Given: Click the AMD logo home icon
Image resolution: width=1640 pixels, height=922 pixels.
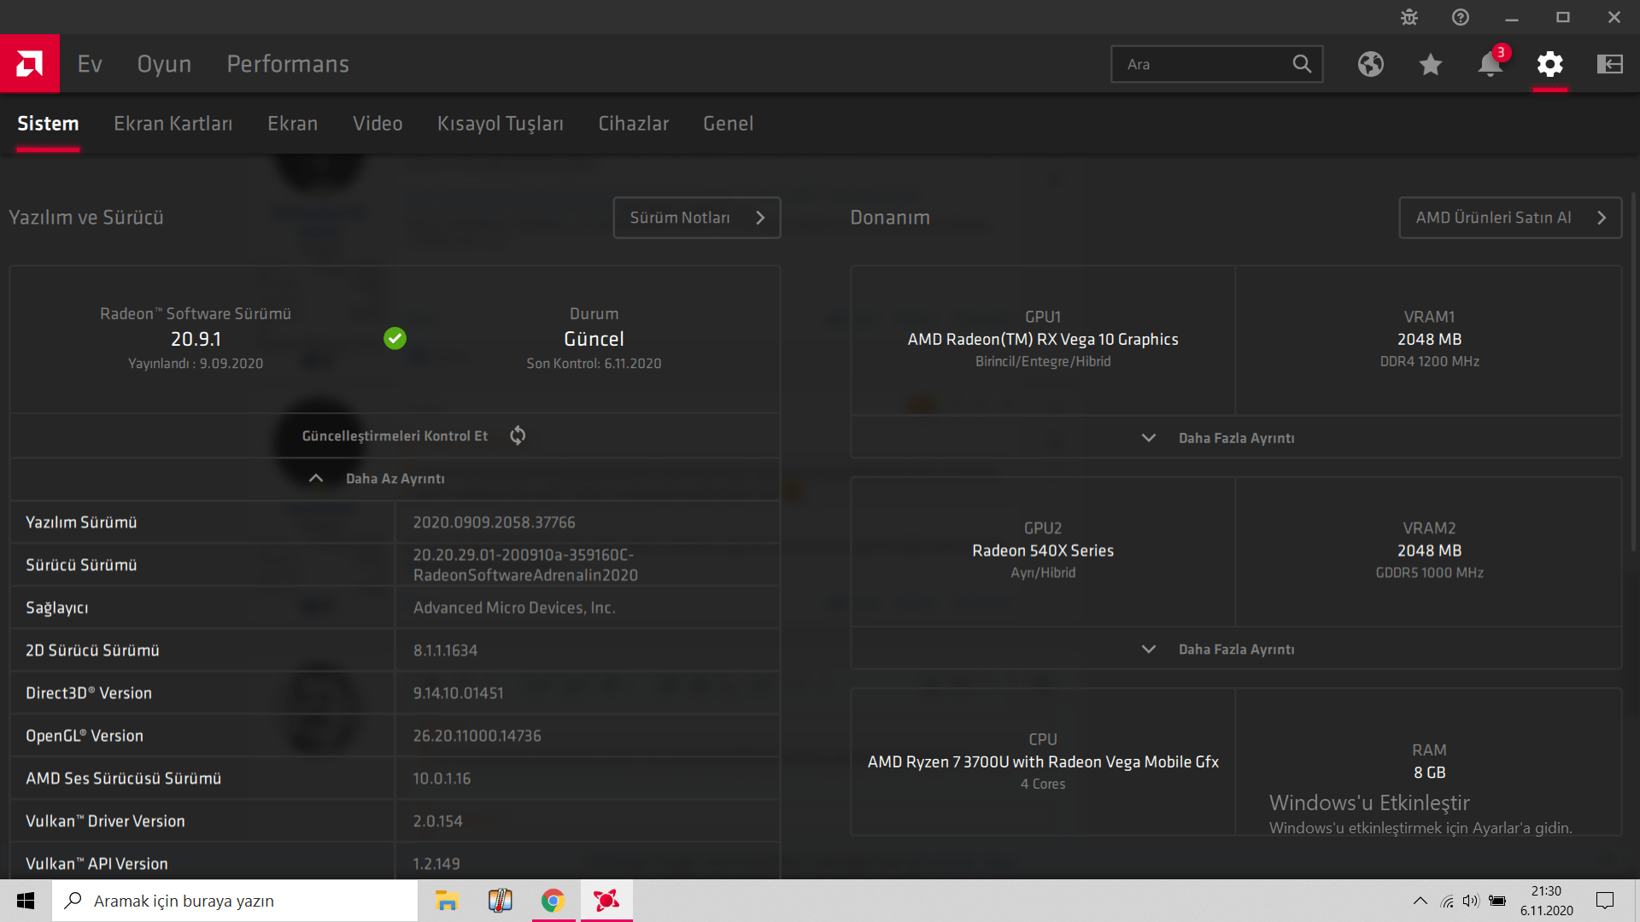Looking at the screenshot, I should pyautogui.click(x=30, y=63).
